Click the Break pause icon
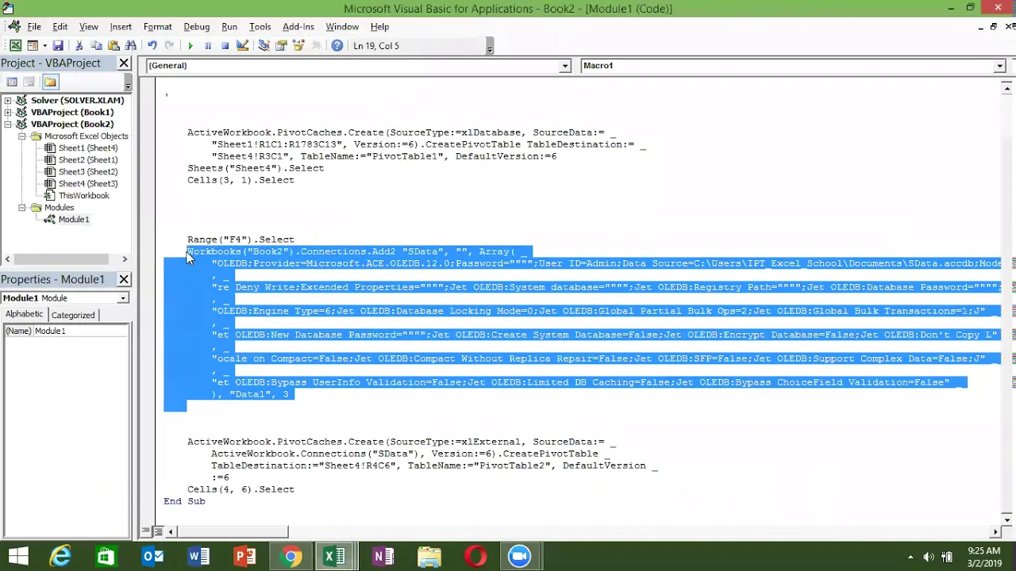The image size is (1016, 571). (x=208, y=46)
